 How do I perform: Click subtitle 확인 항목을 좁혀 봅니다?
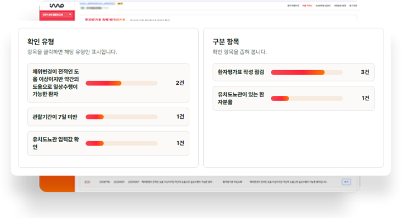coord(240,52)
